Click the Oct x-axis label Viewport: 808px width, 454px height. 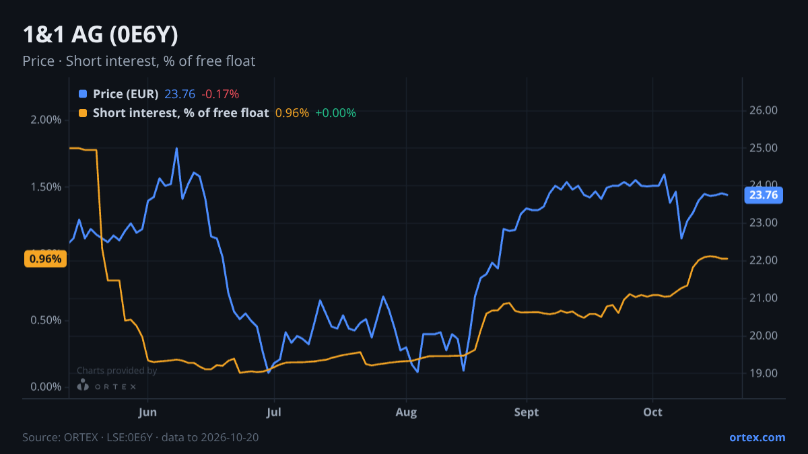coord(652,412)
